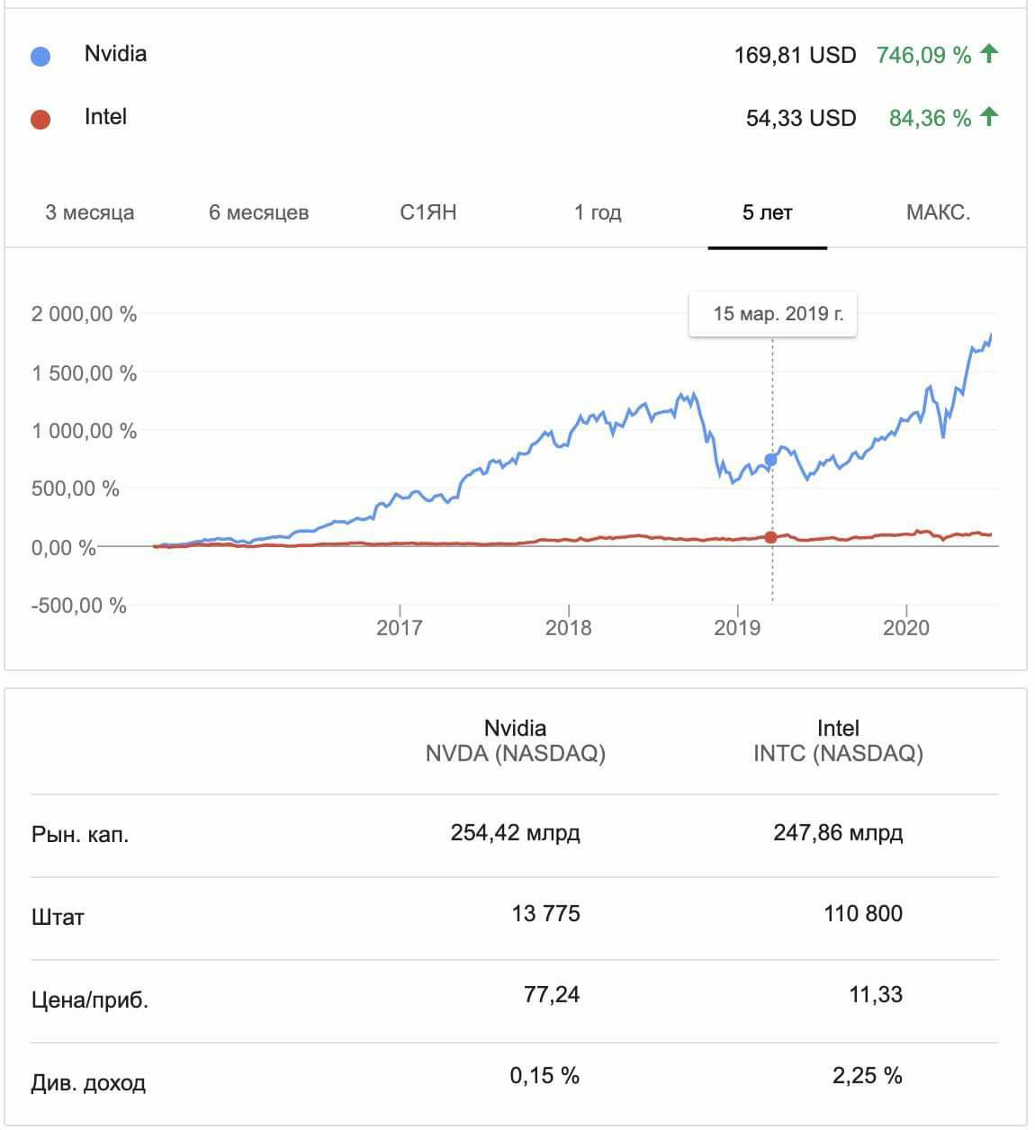Click the Nvidia green up arrow icon
This screenshot has width=1035, height=1130.
[989, 54]
